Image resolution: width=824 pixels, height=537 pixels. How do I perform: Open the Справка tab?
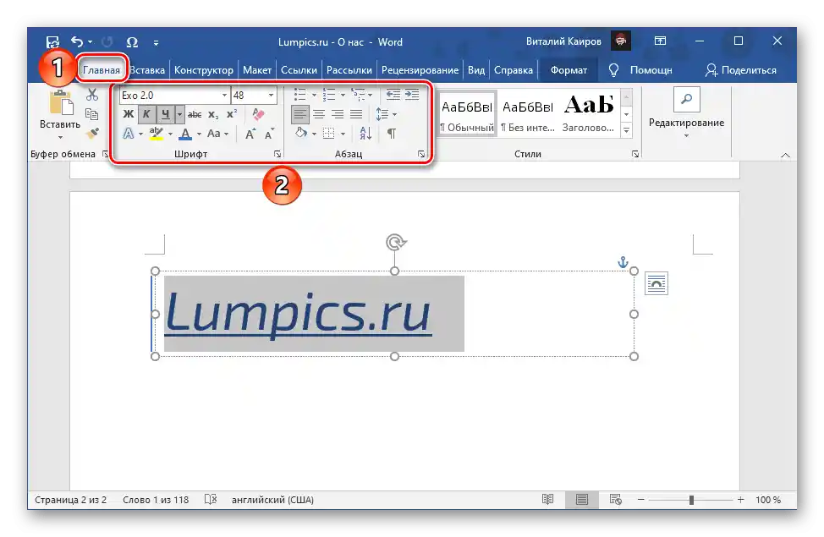click(x=514, y=70)
